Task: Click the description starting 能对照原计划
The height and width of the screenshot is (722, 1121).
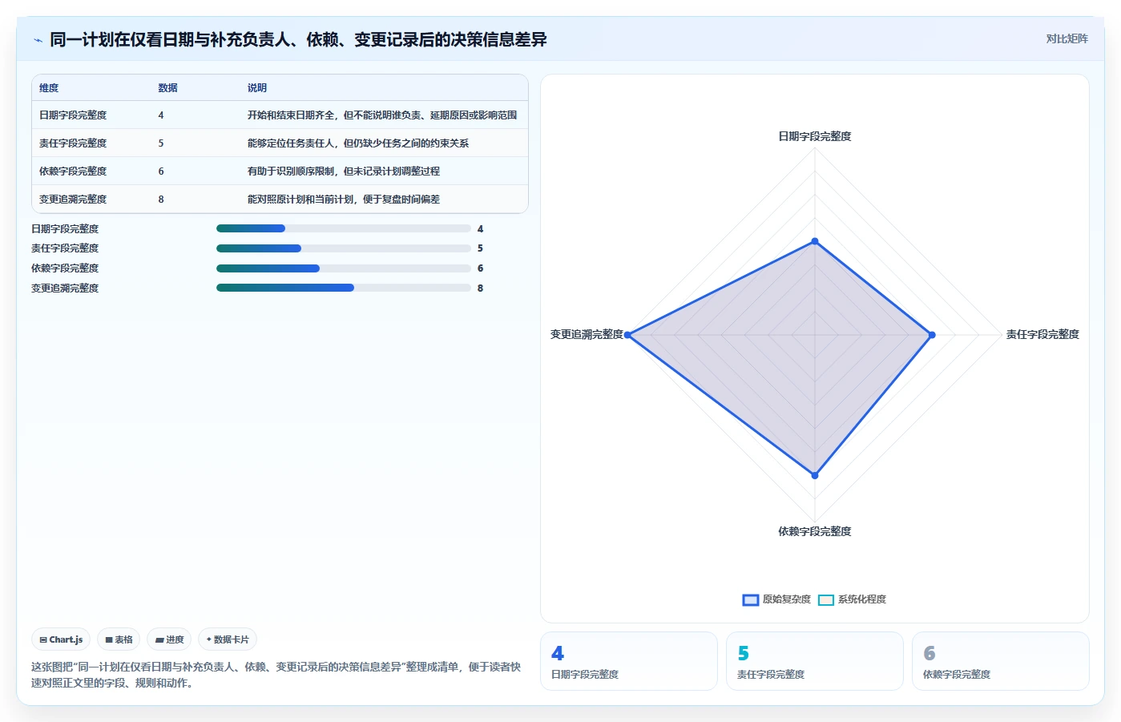Action: coord(344,200)
